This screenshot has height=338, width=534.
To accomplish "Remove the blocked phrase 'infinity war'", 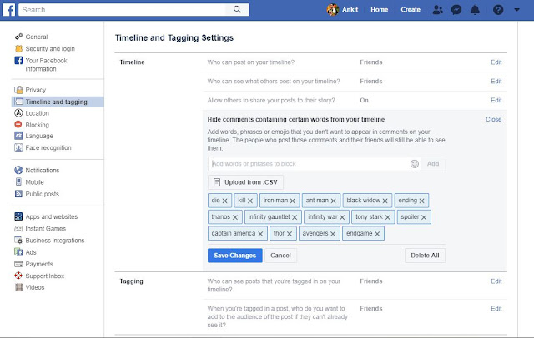I will point(342,217).
